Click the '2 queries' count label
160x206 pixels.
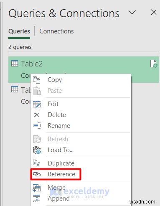20,47
